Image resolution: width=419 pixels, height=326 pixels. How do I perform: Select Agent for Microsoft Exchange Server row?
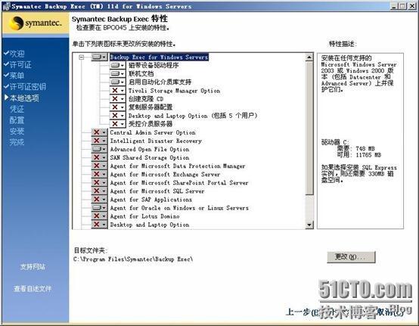165,174
